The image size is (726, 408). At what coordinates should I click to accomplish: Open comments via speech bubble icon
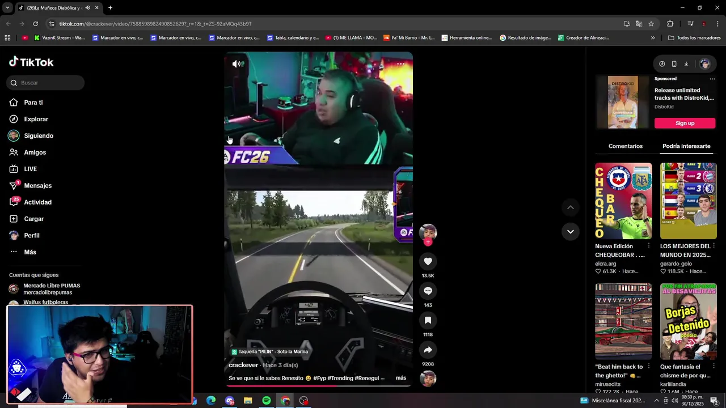click(x=428, y=291)
